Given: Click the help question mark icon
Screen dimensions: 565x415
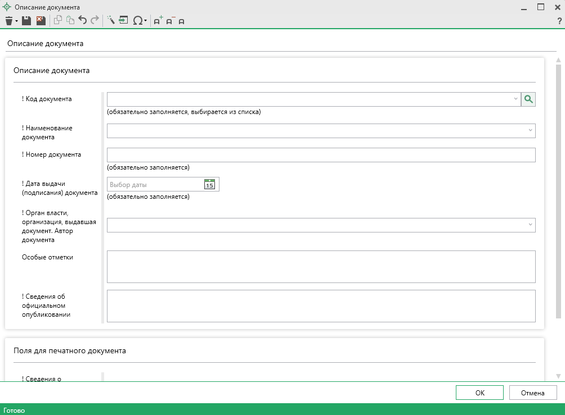Looking at the screenshot, I should [x=559, y=21].
